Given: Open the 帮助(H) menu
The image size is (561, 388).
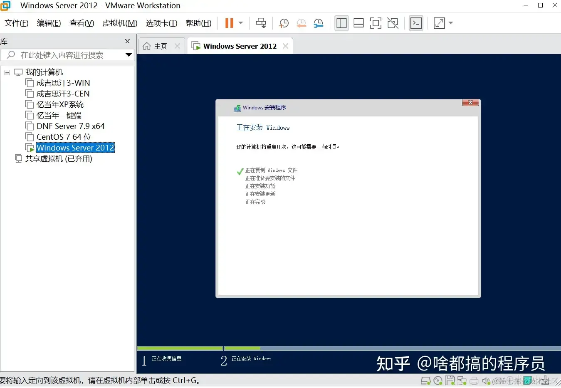Looking at the screenshot, I should tap(198, 23).
